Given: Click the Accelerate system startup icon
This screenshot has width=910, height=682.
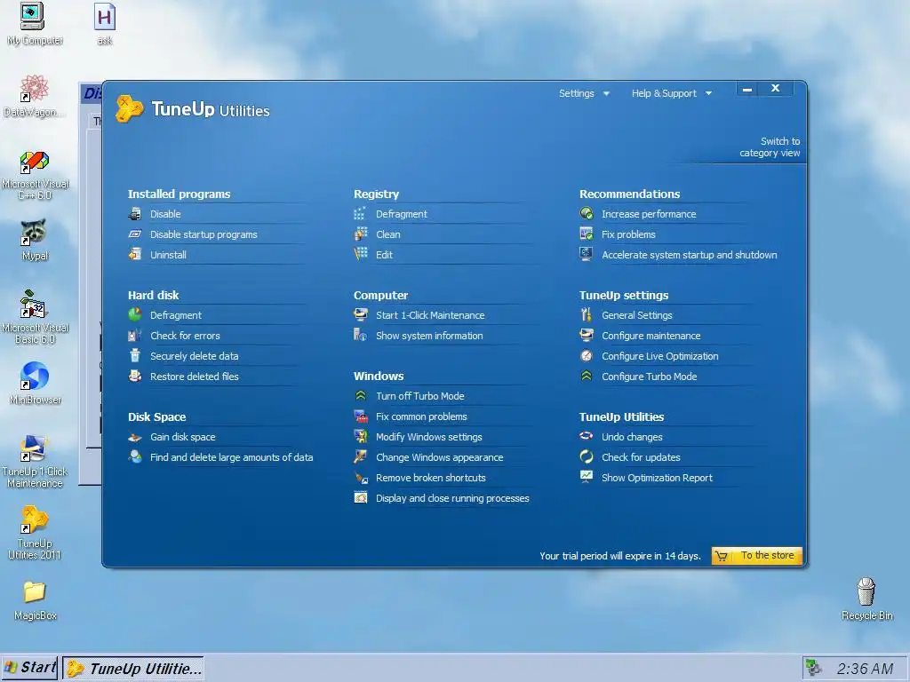Looking at the screenshot, I should tap(587, 254).
